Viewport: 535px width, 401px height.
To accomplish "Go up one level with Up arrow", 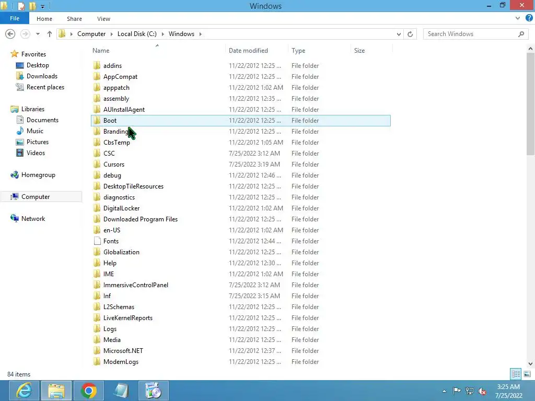I will pos(50,34).
